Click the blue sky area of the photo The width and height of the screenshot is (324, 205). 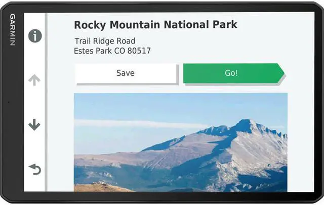coord(152,106)
